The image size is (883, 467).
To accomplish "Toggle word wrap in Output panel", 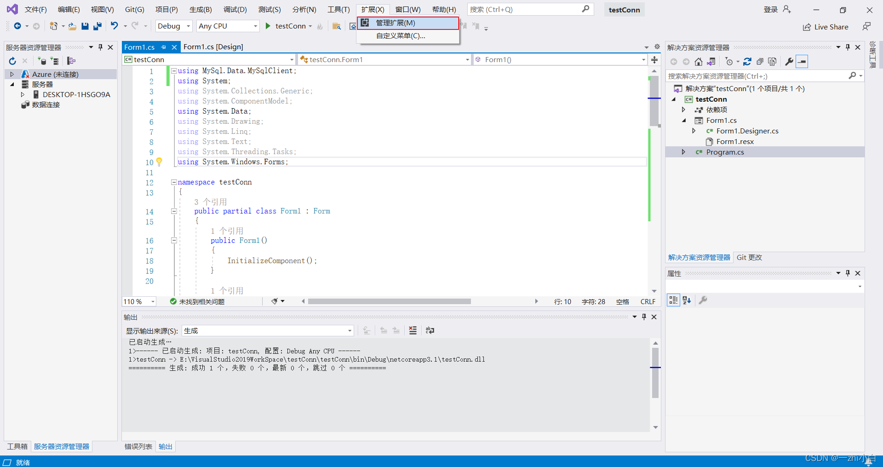I will [x=430, y=330].
